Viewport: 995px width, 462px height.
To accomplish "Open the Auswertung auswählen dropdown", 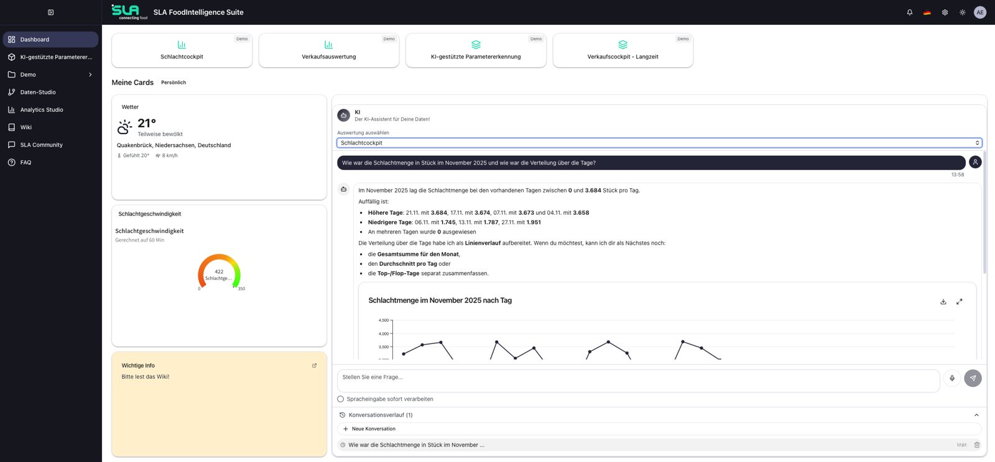I will pyautogui.click(x=659, y=143).
